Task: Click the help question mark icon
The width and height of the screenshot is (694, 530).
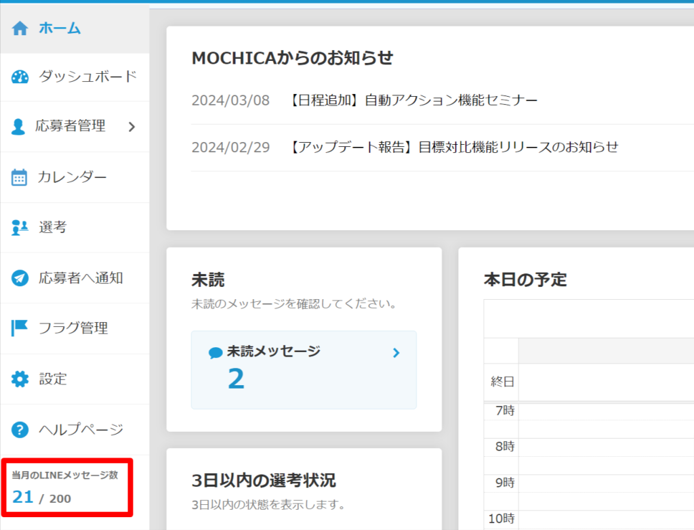Action: (x=20, y=429)
